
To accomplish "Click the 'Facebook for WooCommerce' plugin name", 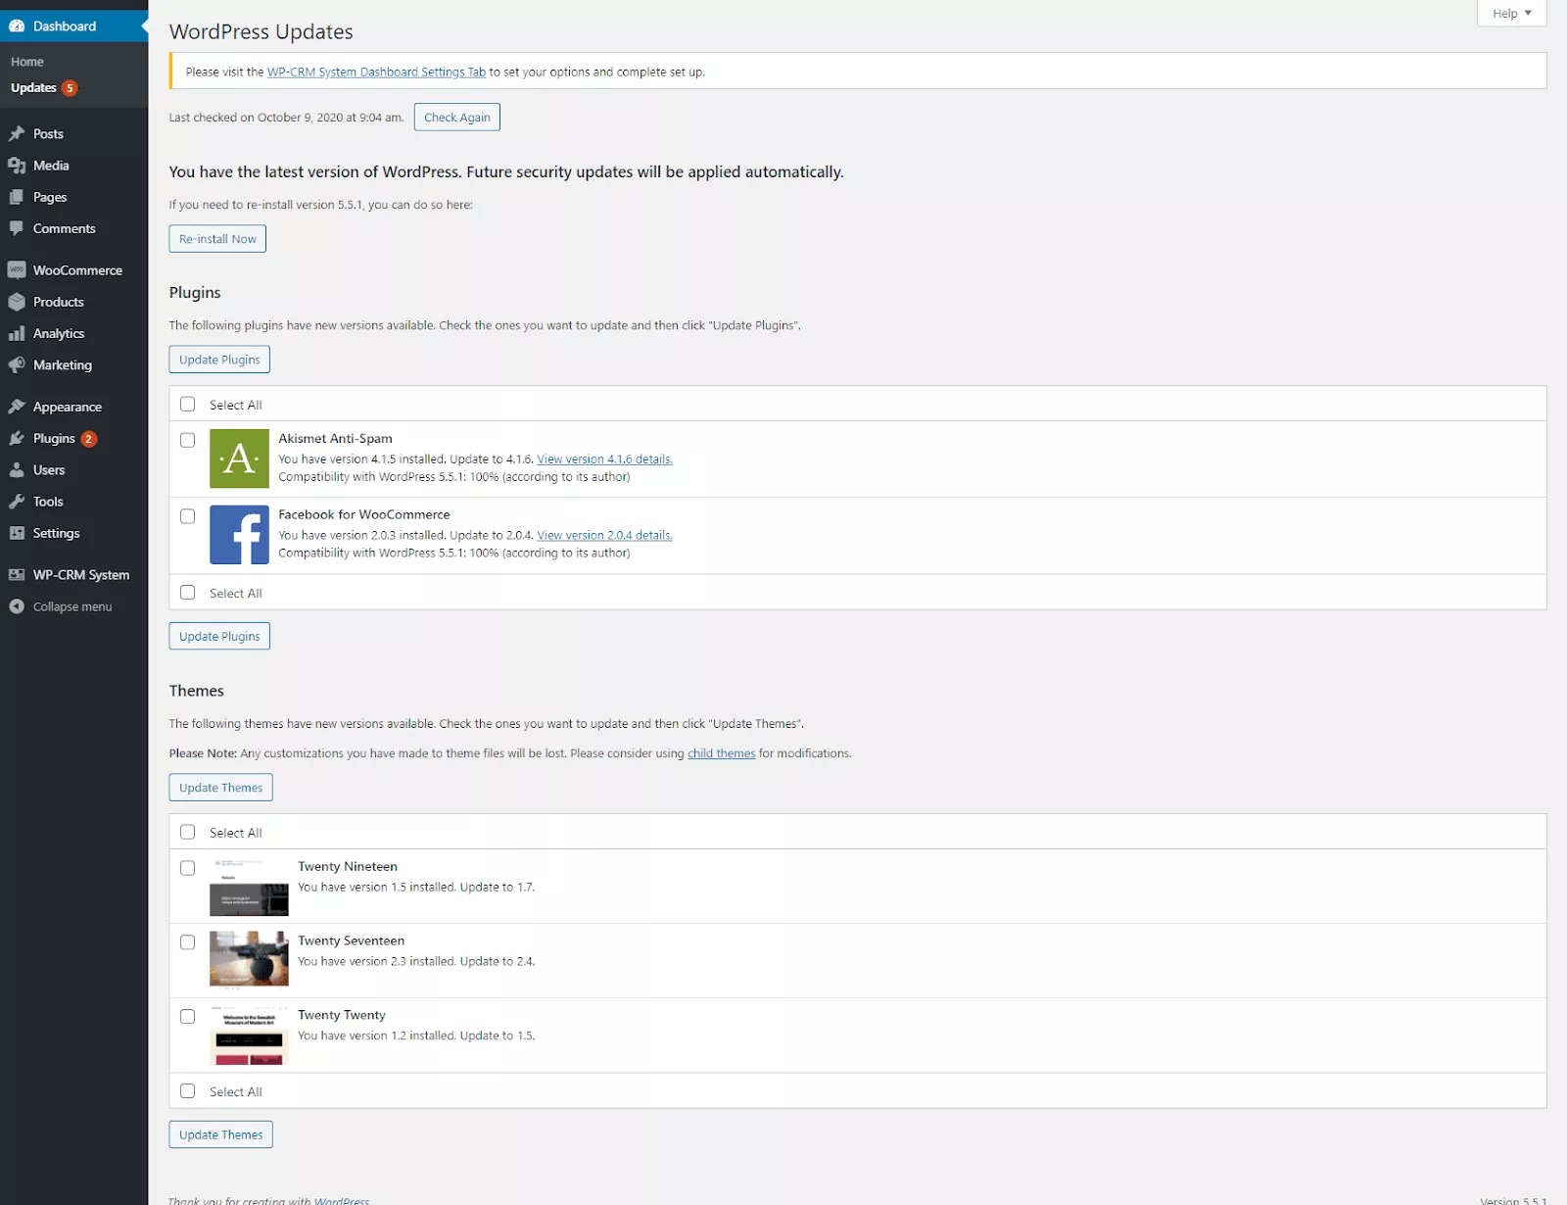I will [364, 514].
